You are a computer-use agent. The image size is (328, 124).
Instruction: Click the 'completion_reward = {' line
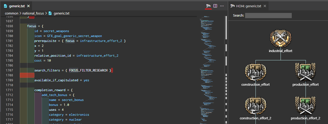[x=53, y=90]
